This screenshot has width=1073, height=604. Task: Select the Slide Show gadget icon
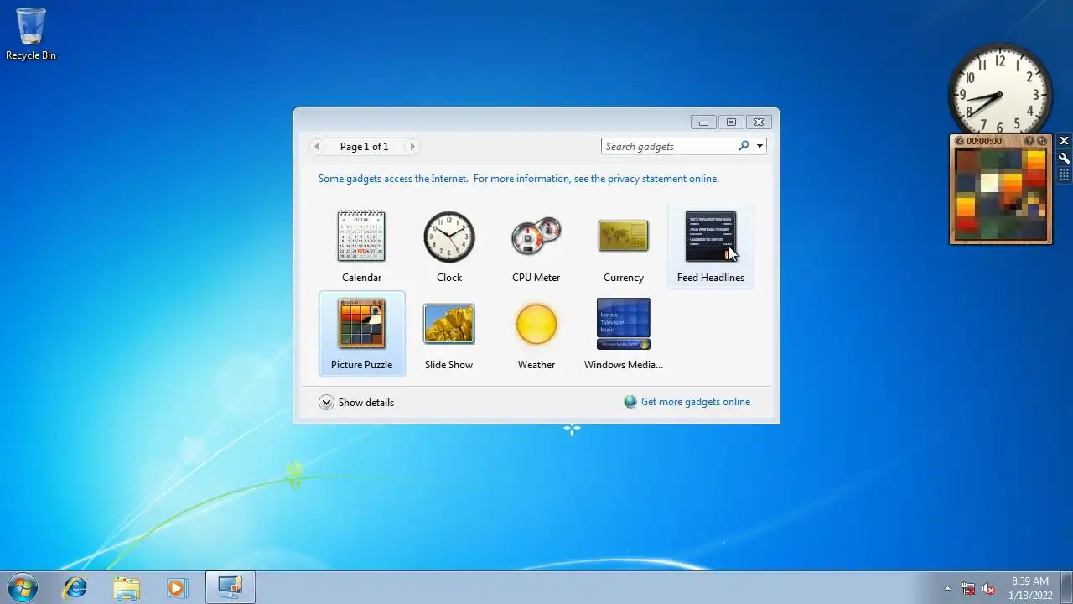pyautogui.click(x=449, y=324)
